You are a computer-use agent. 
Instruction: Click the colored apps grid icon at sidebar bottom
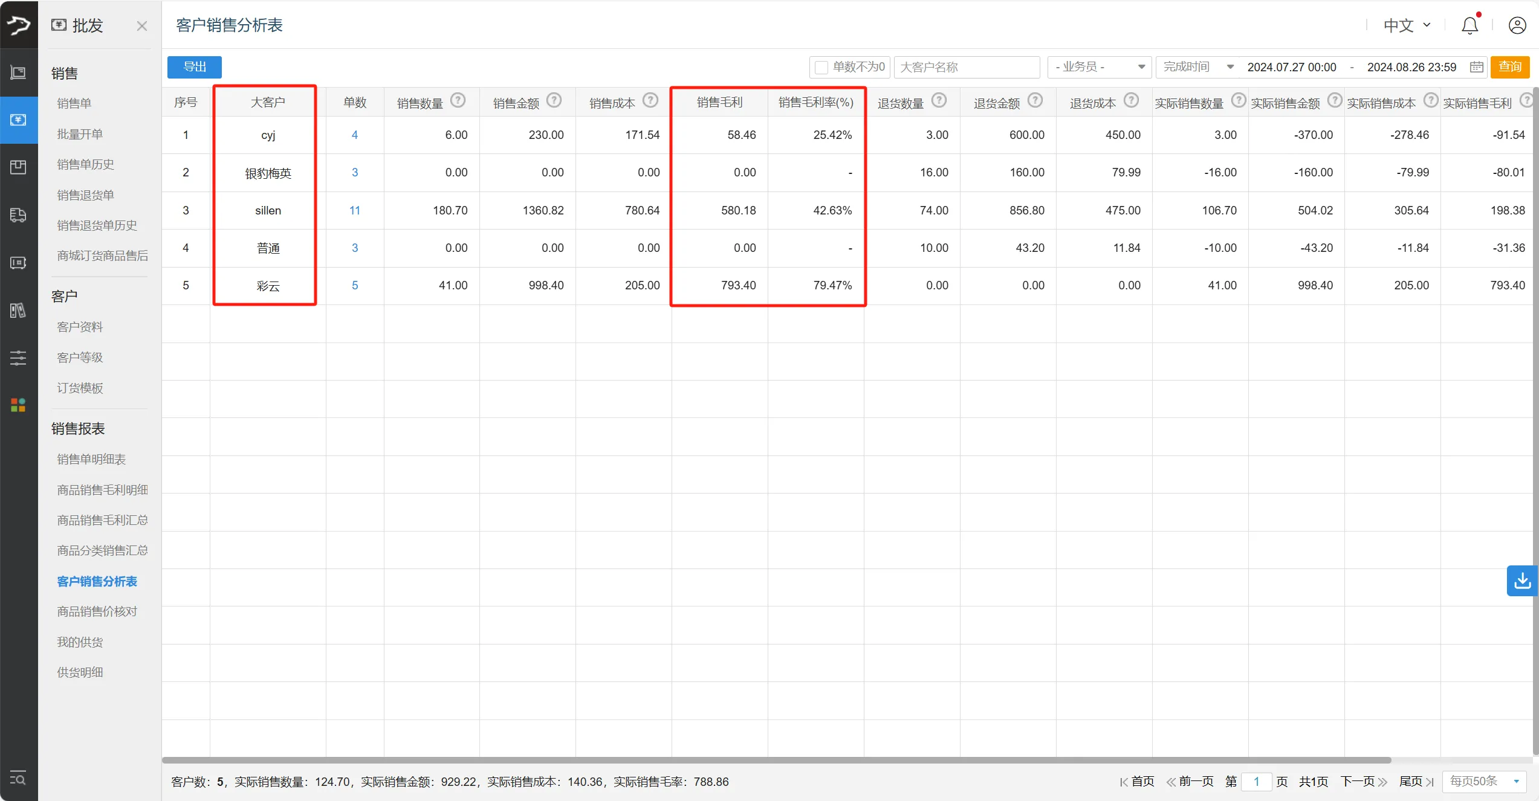click(18, 405)
